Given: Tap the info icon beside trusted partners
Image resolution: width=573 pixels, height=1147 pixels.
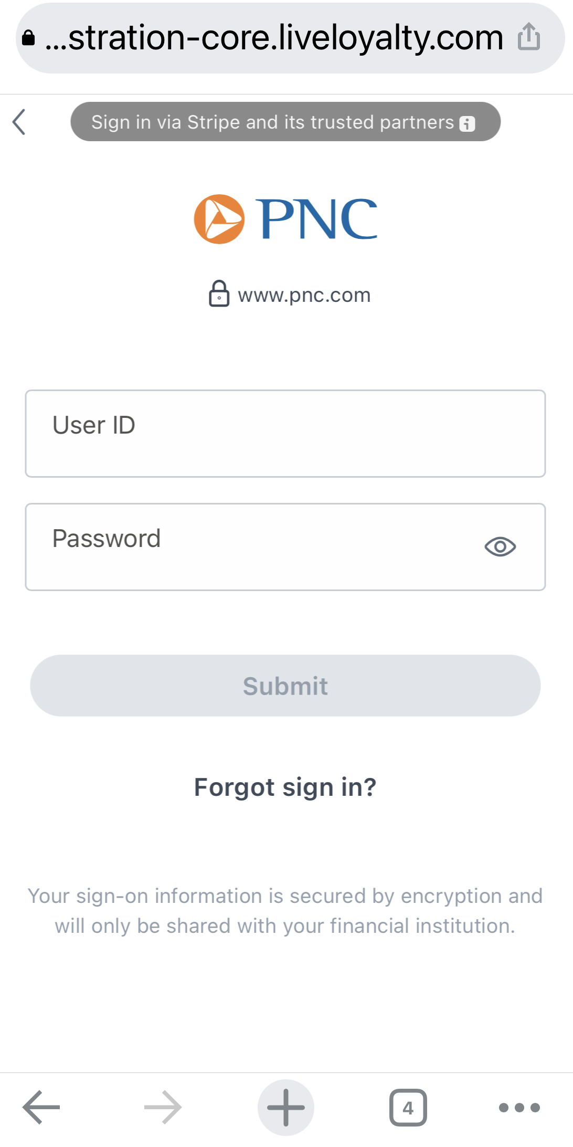Looking at the screenshot, I should [x=467, y=124].
